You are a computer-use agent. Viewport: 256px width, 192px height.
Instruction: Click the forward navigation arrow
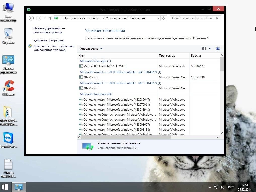(39, 18)
